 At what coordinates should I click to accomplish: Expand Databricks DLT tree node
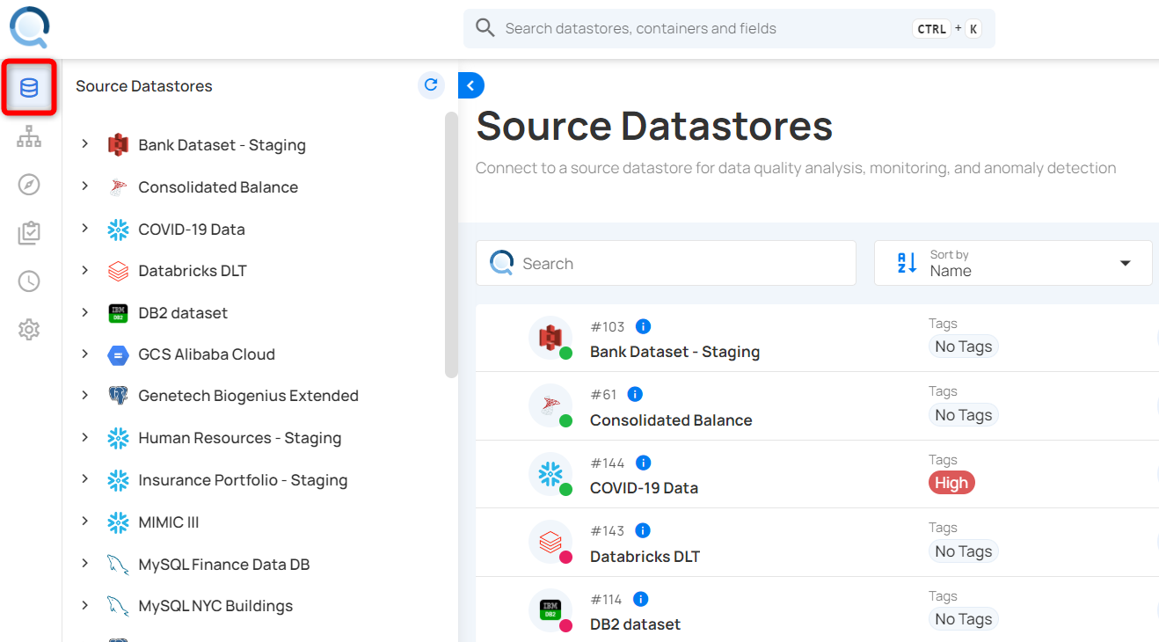click(85, 270)
